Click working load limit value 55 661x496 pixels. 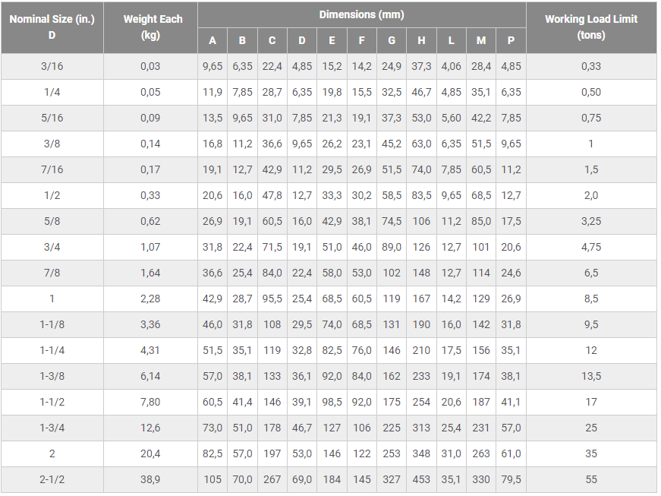coord(591,479)
